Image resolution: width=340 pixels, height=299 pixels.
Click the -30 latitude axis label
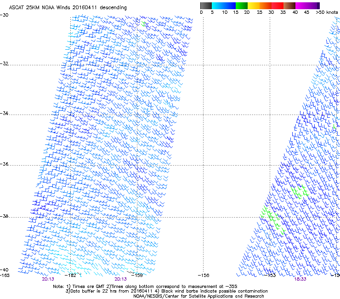[x=4, y=15]
